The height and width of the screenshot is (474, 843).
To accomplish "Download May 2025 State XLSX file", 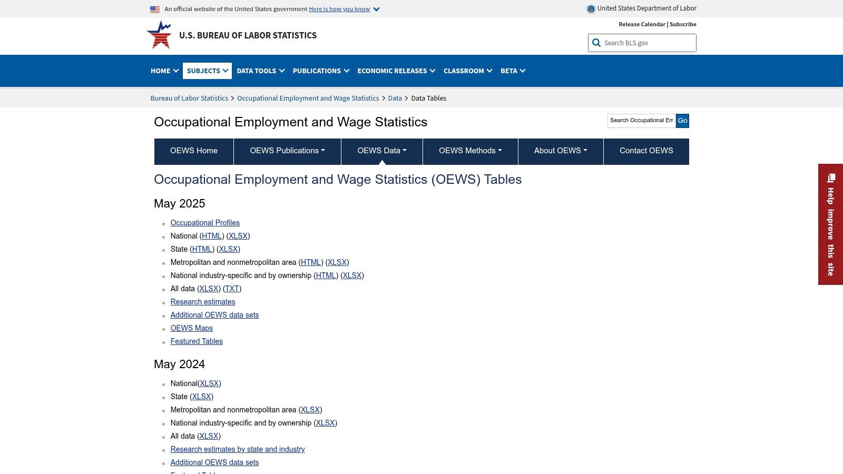I will point(228,249).
